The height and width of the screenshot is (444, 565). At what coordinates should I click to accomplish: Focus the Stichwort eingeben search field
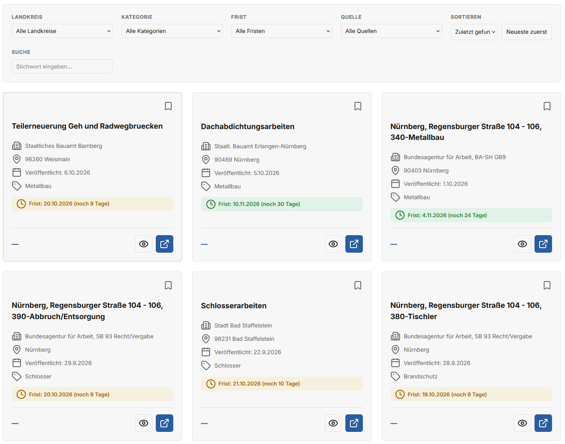click(x=62, y=66)
